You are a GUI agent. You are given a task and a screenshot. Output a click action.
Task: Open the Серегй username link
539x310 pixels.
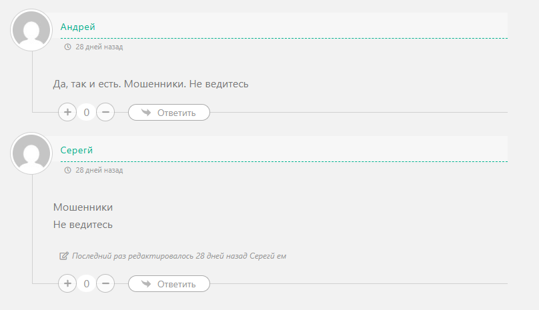(77, 150)
